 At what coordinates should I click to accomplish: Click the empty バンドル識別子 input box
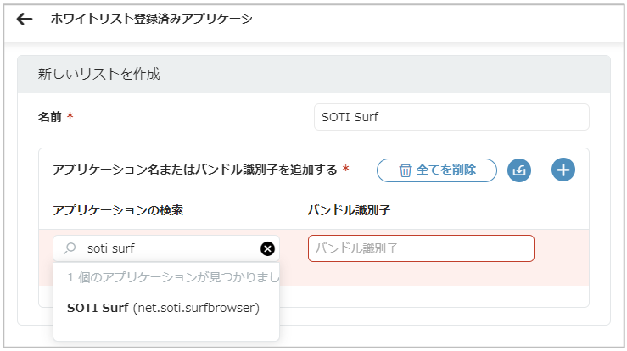coord(421,248)
